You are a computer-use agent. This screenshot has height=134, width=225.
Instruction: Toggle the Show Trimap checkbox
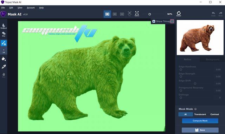(x=154, y=21)
